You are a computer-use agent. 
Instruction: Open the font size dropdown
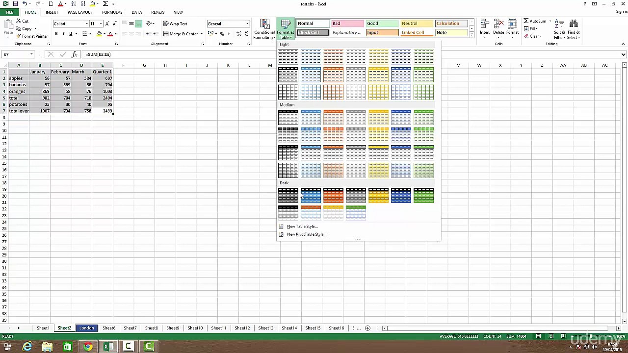(101, 24)
